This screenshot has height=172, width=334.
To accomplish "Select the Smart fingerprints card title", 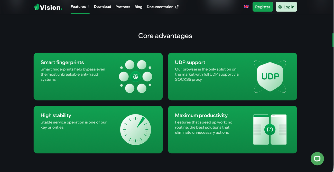I will 62,62.
